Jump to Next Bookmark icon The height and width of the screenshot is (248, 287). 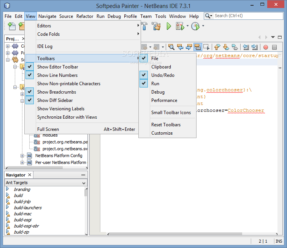coord(226,47)
